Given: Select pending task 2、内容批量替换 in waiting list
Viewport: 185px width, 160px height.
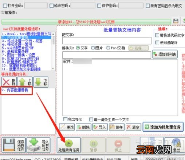Looking at the screenshot, I should pyautogui.click(x=15, y=90).
